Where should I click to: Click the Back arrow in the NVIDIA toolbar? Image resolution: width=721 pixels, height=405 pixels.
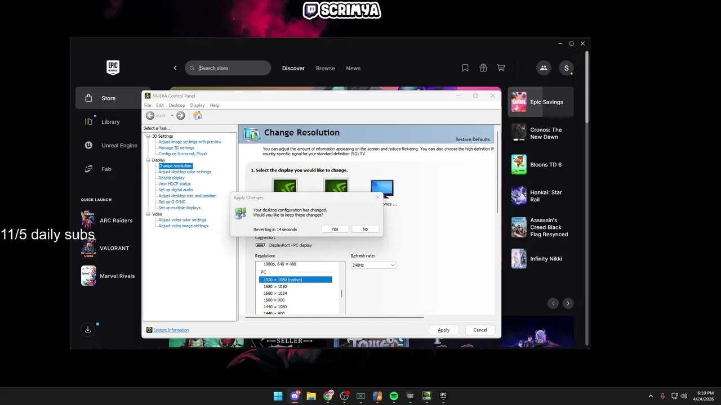(150, 115)
